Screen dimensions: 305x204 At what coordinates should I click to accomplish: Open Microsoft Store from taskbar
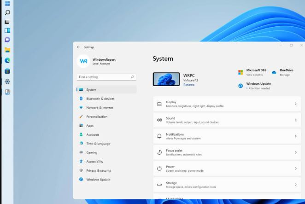[7, 71]
